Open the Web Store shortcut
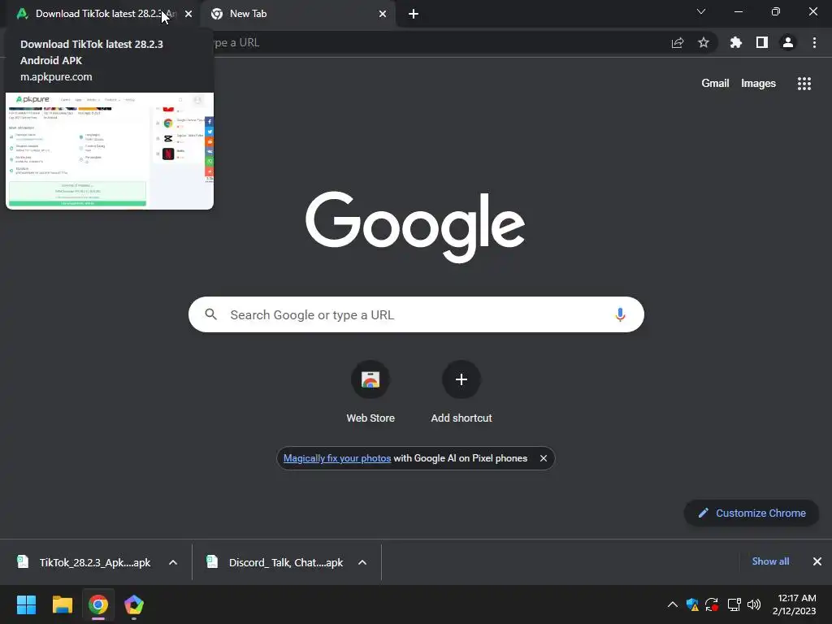 click(370, 392)
